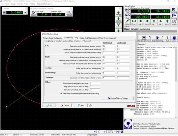Switch to Cutting Model Optimizations tab
Viewport: 178px width, 136px height.
[88, 38]
